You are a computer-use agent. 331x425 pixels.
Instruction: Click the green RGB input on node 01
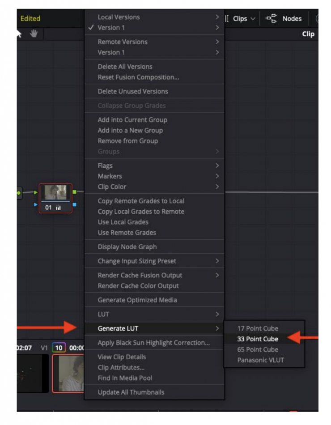(36, 192)
